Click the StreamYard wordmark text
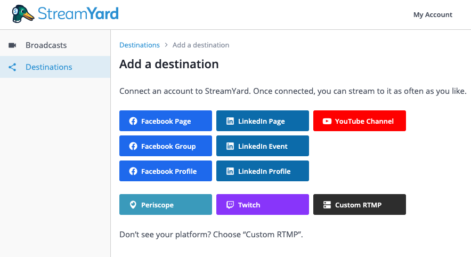471x257 pixels. 78,13
